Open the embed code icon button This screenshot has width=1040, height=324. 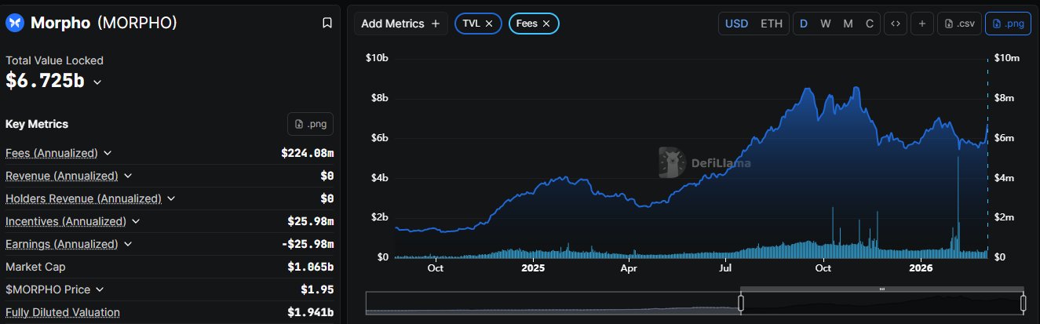pyautogui.click(x=894, y=24)
